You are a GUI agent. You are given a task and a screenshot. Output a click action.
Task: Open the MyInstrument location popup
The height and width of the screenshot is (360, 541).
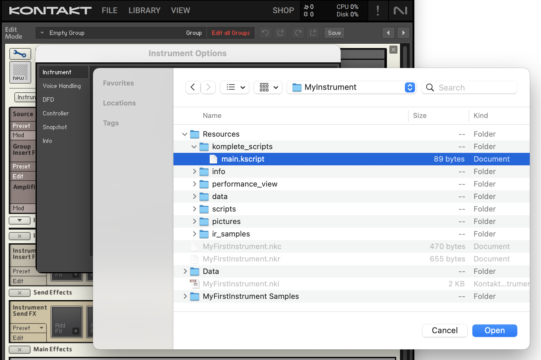coord(352,87)
